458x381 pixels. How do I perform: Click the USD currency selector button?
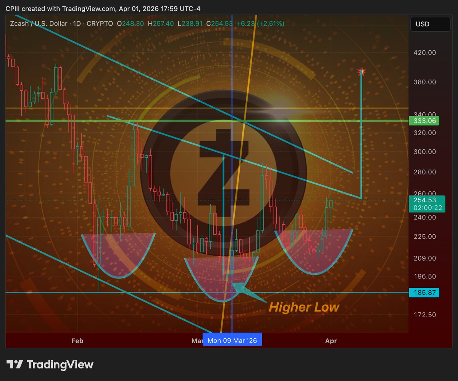[x=430, y=24]
